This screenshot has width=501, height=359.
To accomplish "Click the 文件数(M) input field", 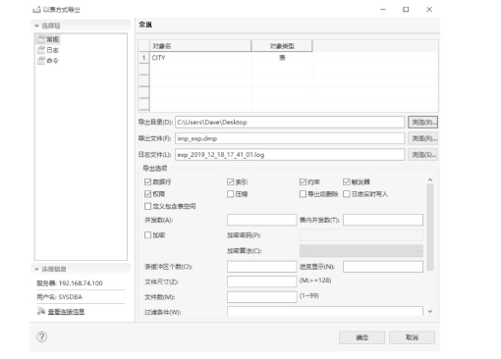I will [x=262, y=297].
